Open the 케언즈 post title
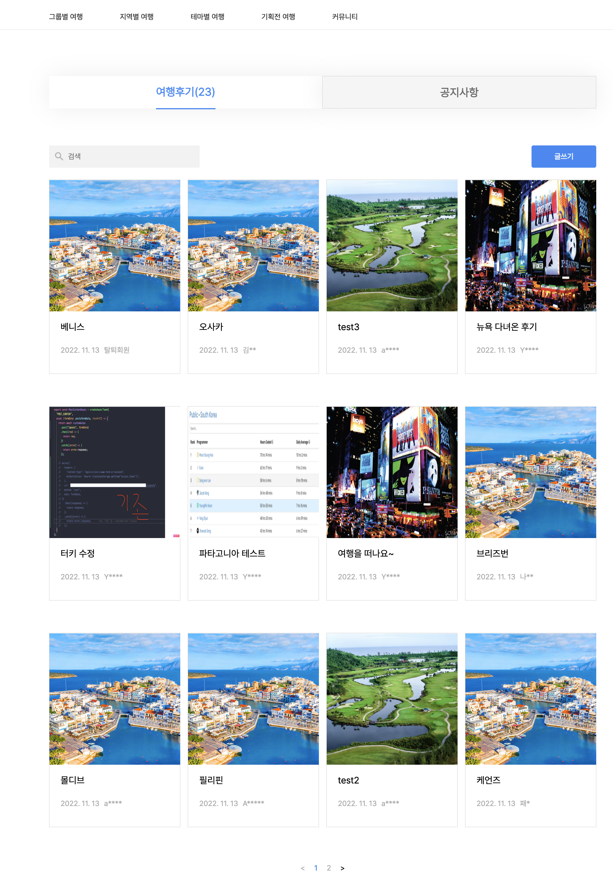 [x=488, y=780]
